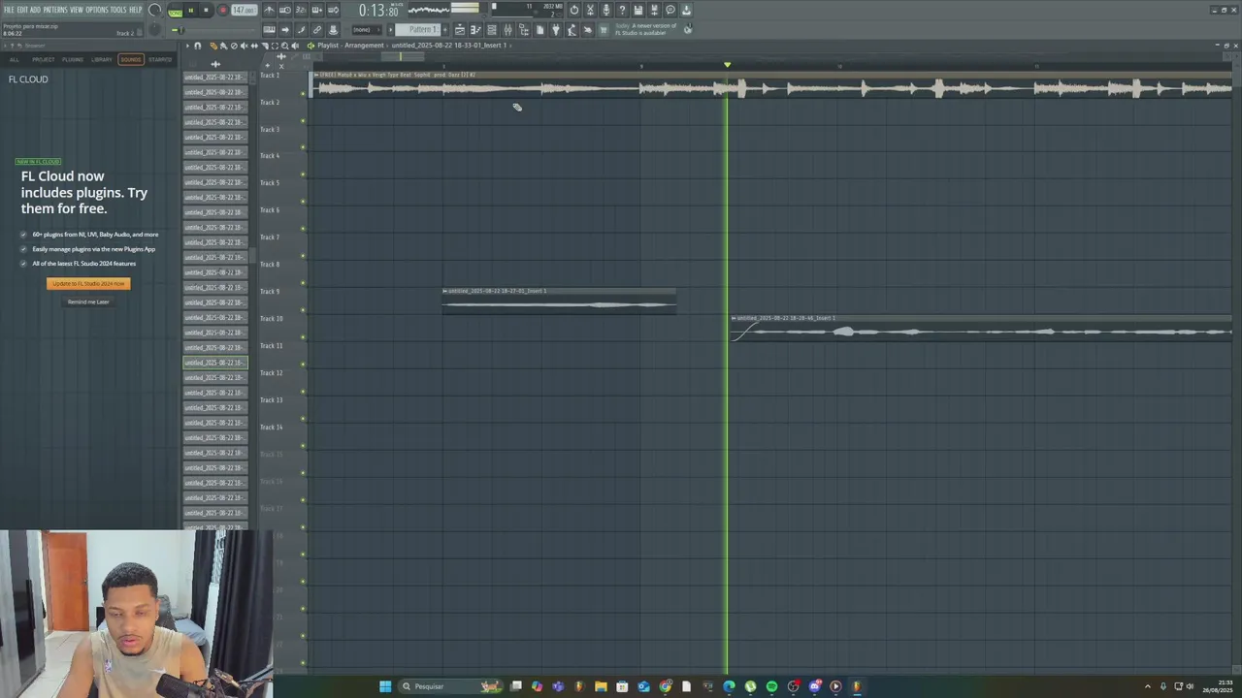Select the playlist magnet snap icon
This screenshot has width=1242, height=698.
197,46
